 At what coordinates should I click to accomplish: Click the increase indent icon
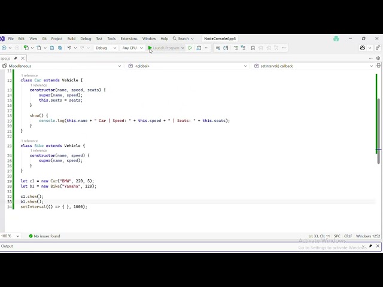[x=243, y=48]
